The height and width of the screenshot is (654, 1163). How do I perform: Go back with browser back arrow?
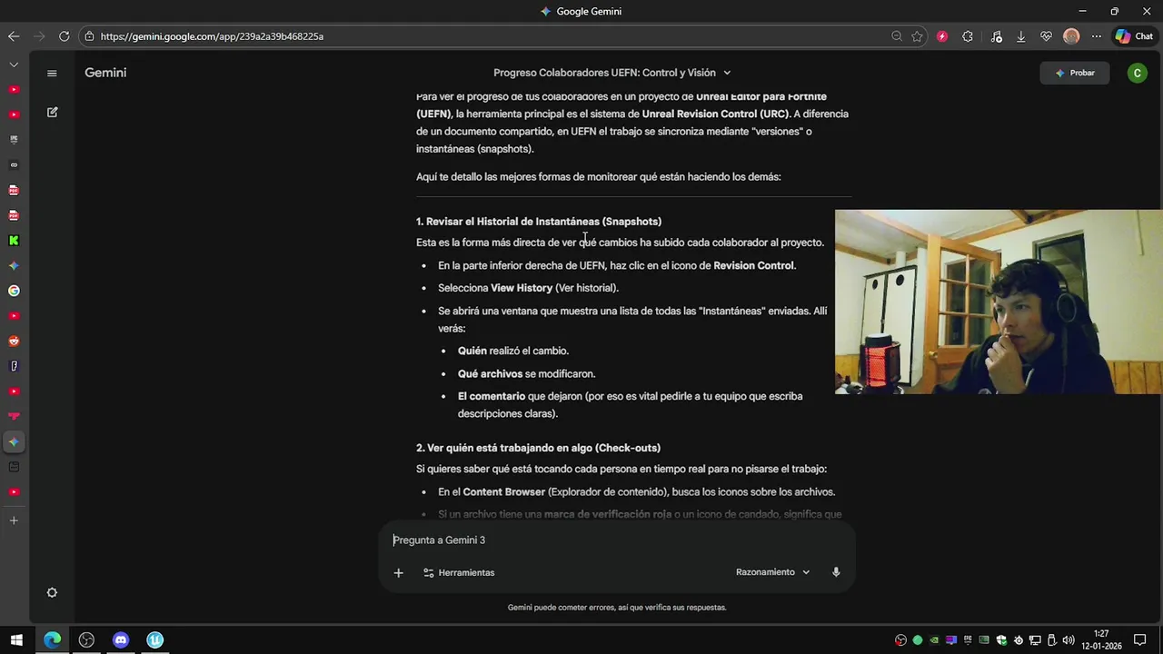pos(14,36)
